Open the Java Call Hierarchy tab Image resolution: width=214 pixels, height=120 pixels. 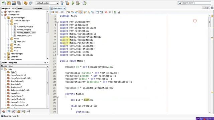point(10,116)
